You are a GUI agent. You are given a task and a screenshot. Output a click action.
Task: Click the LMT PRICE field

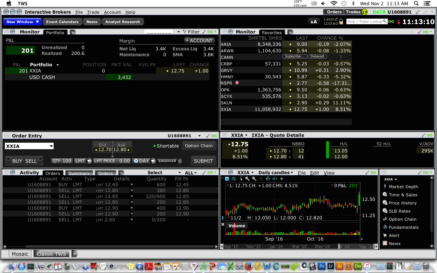112,161
